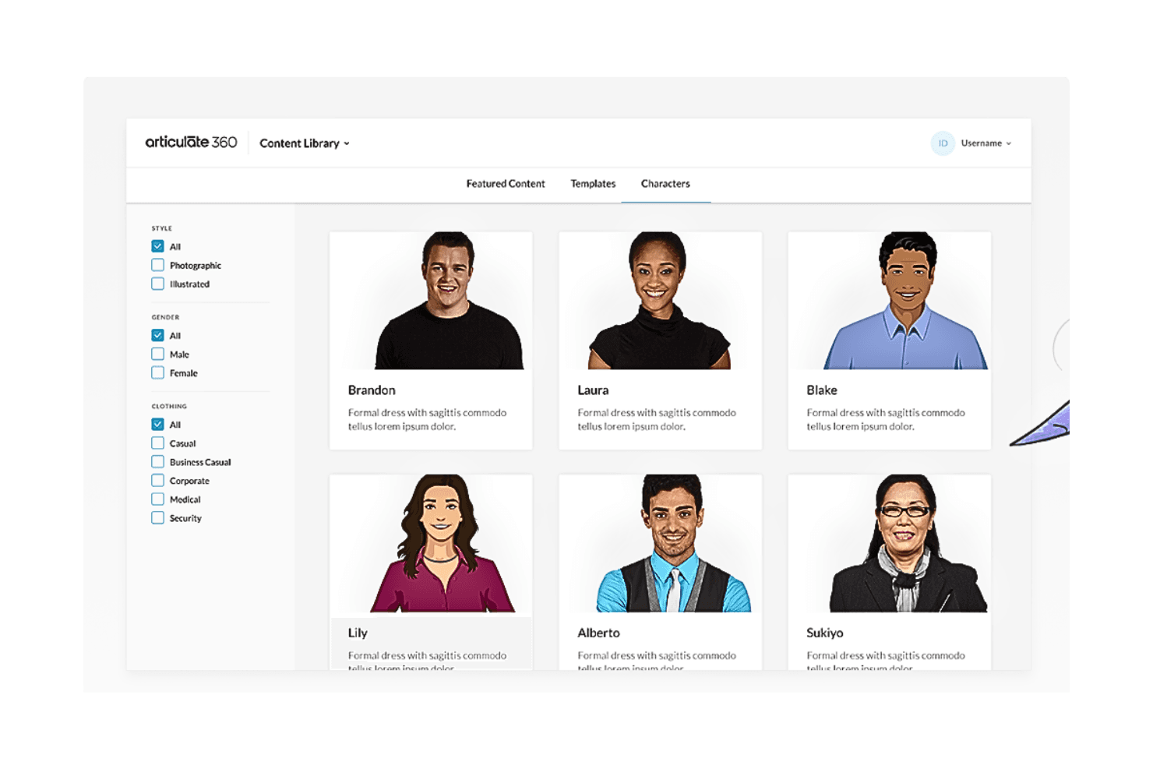The width and height of the screenshot is (1153, 769).
Task: Tick the Medical clothing checkbox
Action: [x=157, y=499]
